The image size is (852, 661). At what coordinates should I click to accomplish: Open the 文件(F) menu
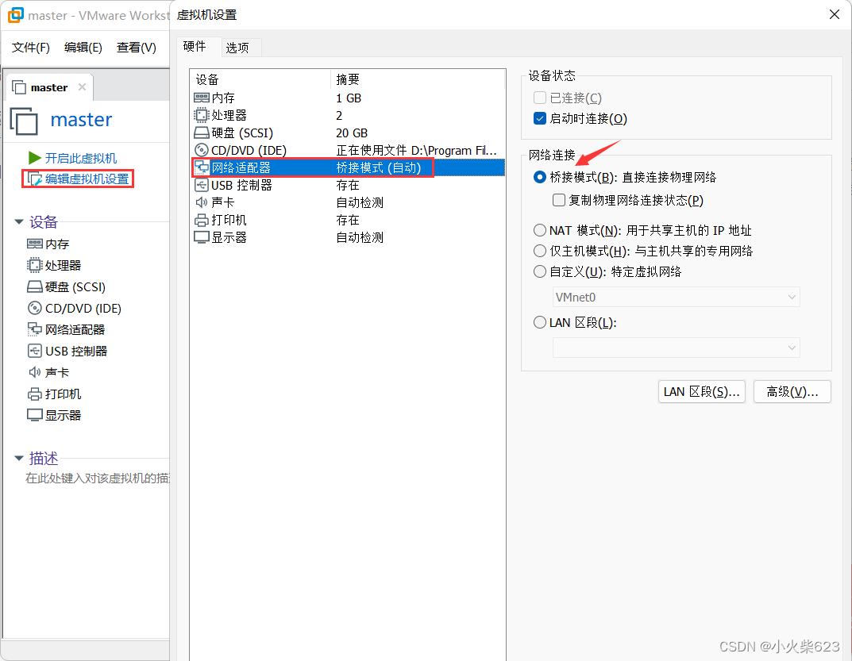coord(30,48)
